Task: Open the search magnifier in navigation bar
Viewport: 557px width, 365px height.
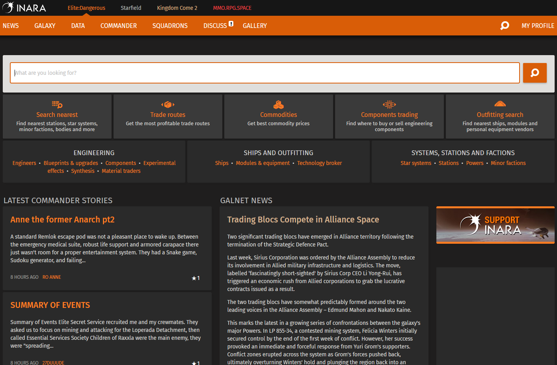Action: click(505, 26)
